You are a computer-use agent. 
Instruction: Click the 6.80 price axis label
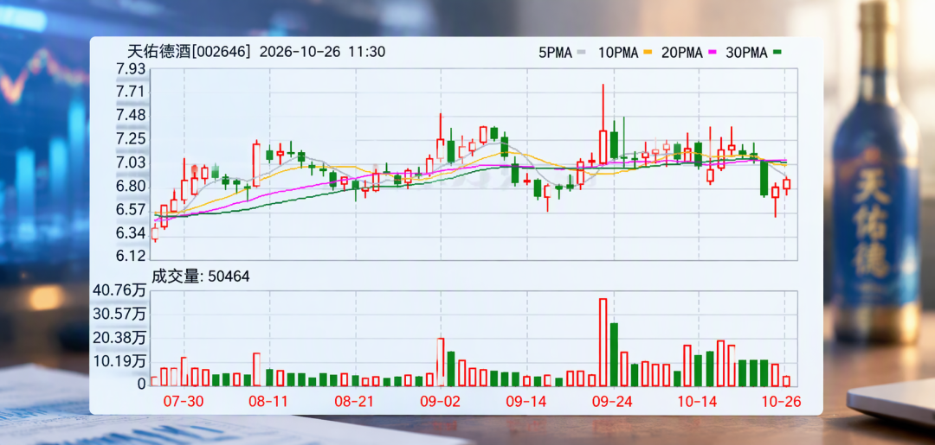pyautogui.click(x=131, y=187)
